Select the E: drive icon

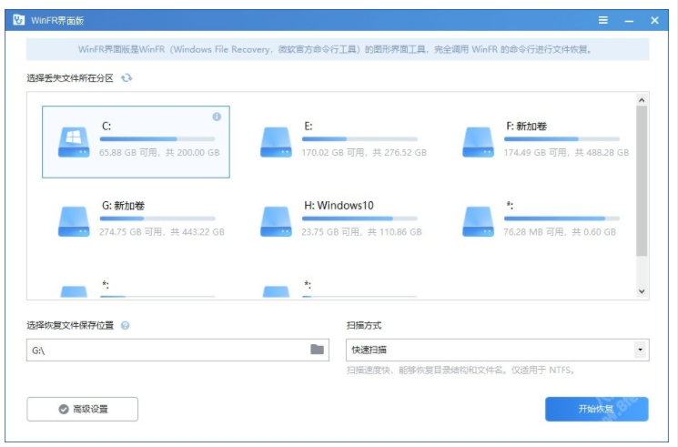[275, 140]
